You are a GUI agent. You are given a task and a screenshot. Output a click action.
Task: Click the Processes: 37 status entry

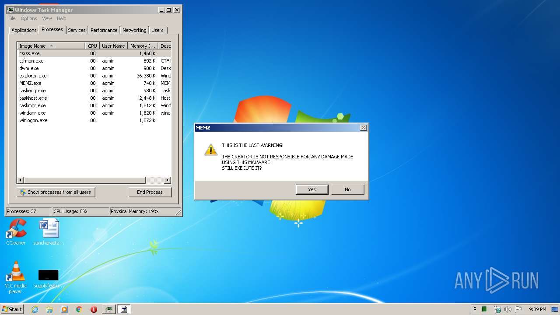click(28, 211)
